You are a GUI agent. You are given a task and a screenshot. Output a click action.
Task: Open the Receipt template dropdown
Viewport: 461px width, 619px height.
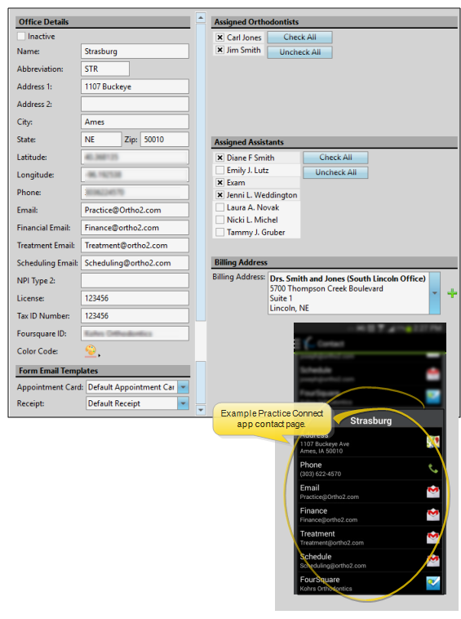pos(183,403)
